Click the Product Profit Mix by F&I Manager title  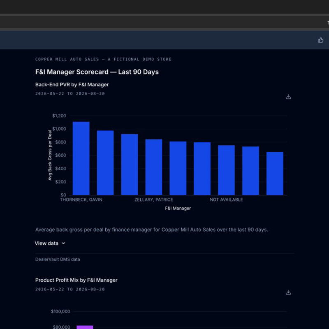coord(76,280)
